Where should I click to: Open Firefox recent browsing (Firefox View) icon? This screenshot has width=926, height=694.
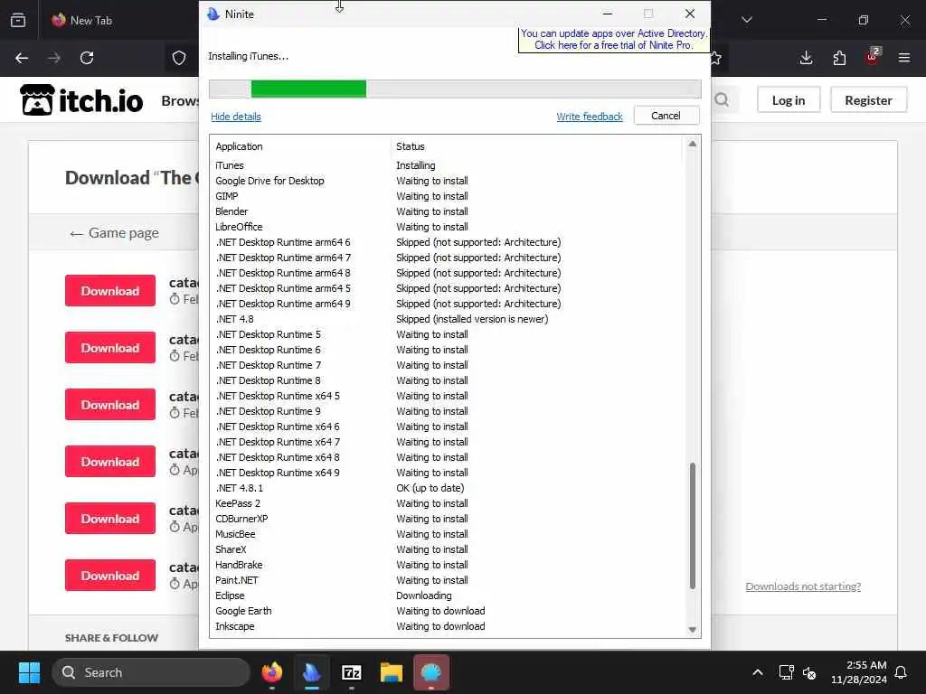pyautogui.click(x=18, y=20)
